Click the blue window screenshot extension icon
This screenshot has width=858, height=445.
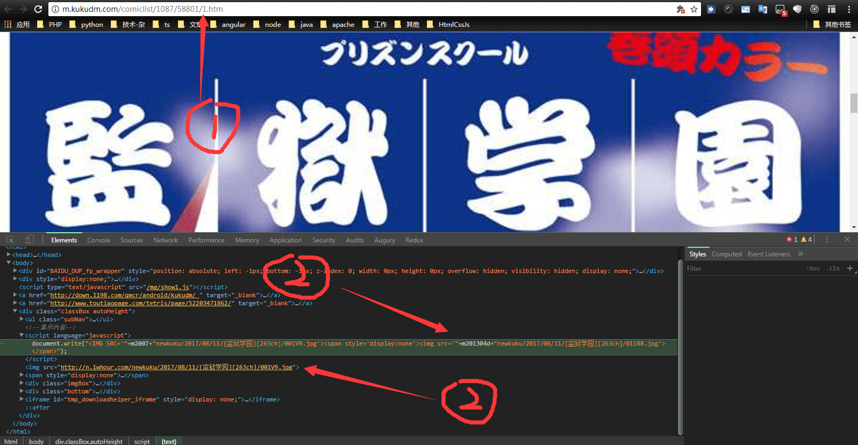tap(746, 9)
